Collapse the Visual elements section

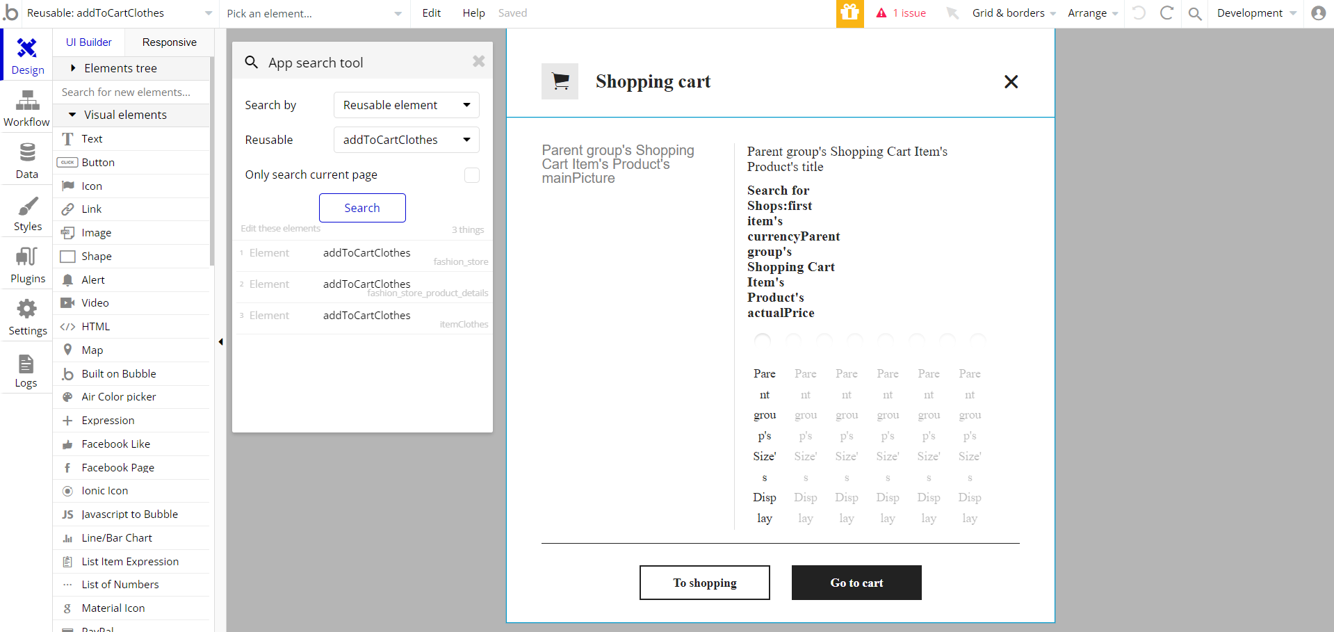coord(72,115)
